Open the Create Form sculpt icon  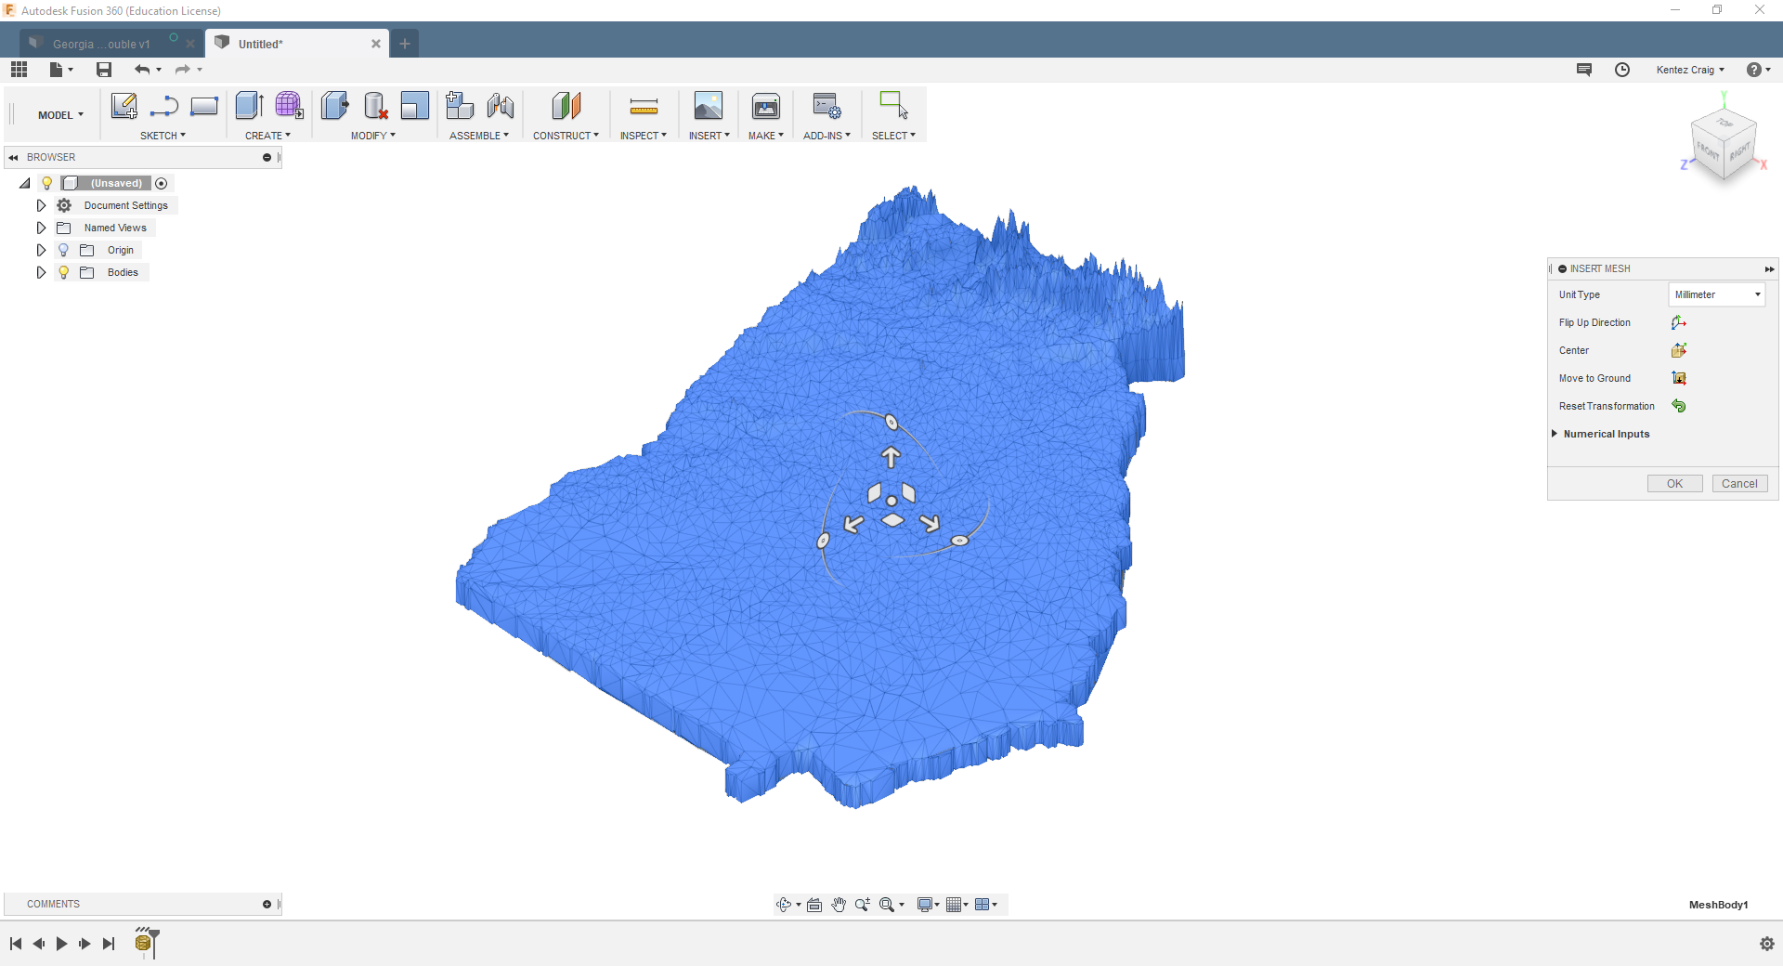289,106
